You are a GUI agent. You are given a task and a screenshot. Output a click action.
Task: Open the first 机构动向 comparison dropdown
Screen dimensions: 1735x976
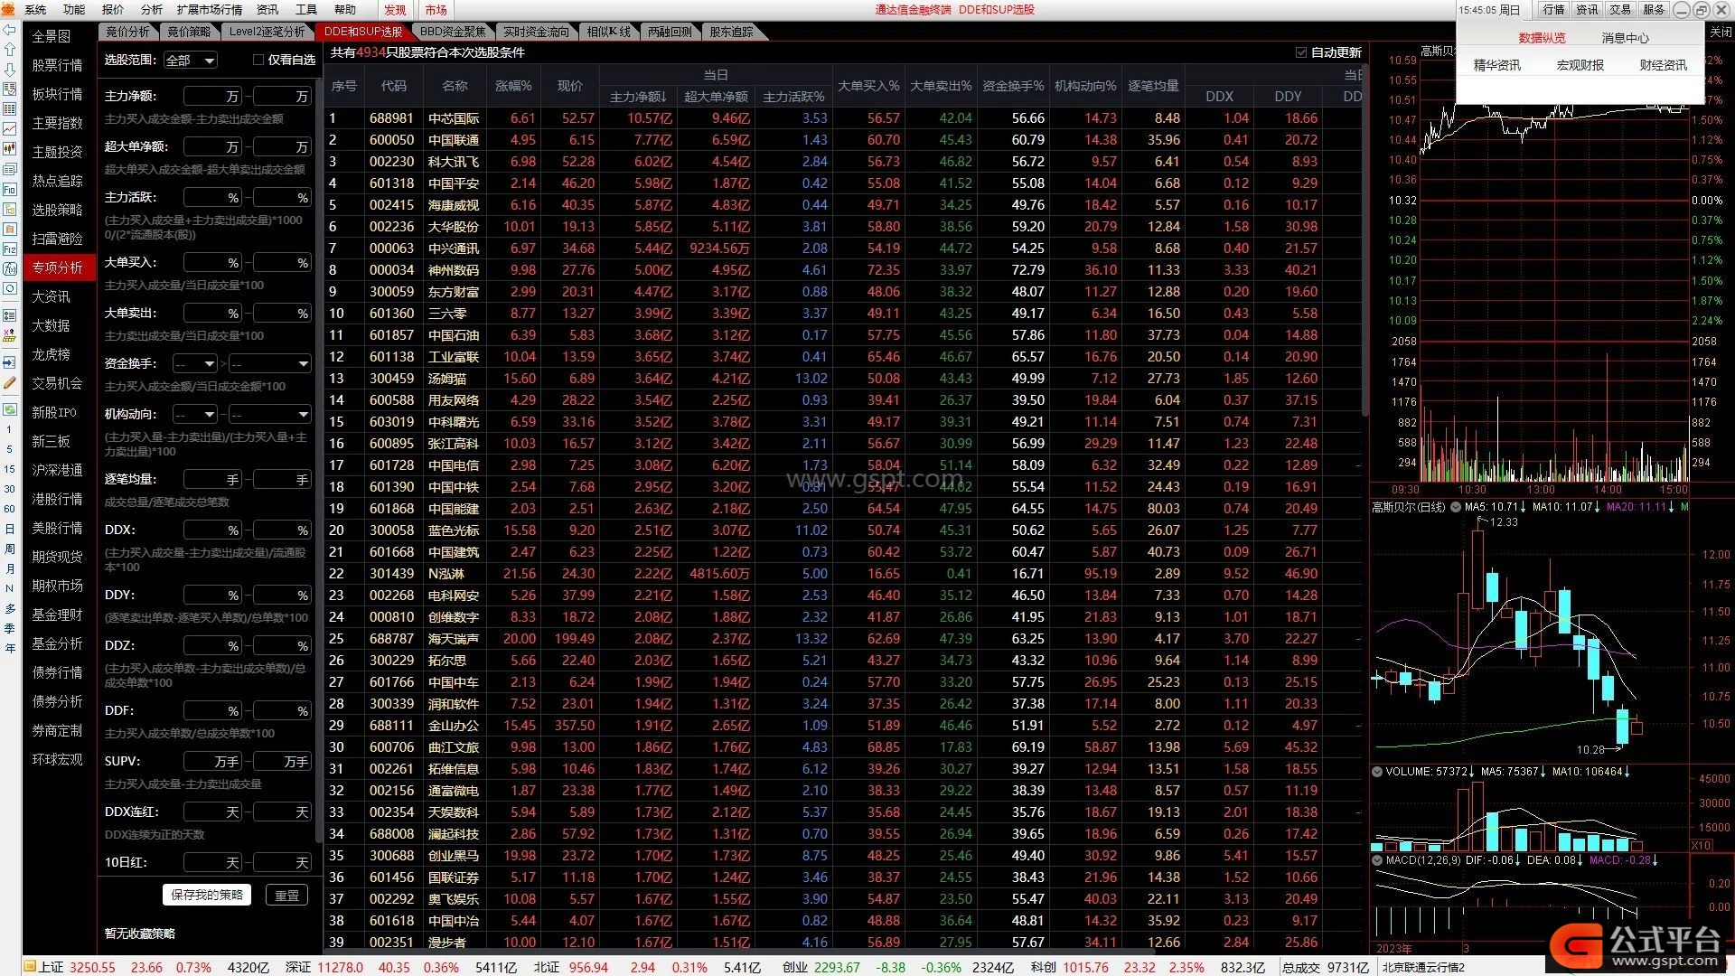(x=196, y=415)
